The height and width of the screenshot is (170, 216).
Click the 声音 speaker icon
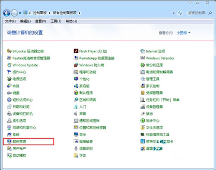[x=76, y=114]
